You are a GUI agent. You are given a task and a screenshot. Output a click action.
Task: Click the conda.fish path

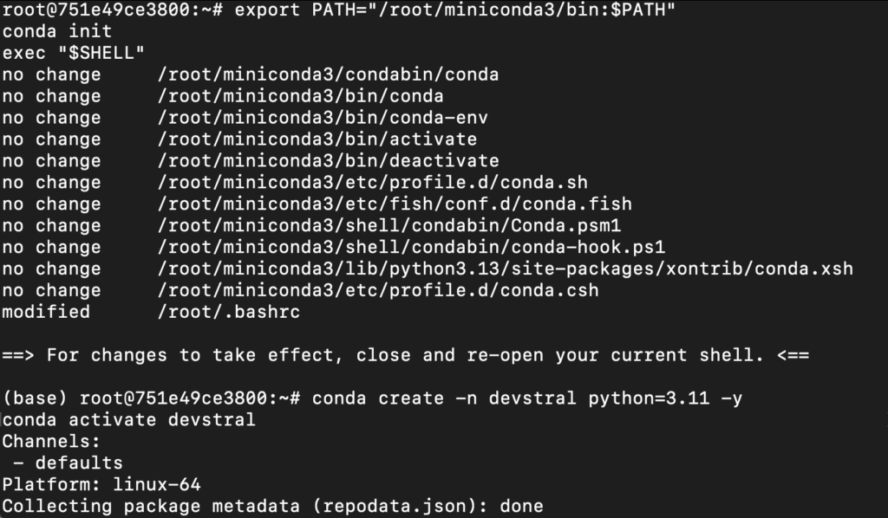(395, 204)
